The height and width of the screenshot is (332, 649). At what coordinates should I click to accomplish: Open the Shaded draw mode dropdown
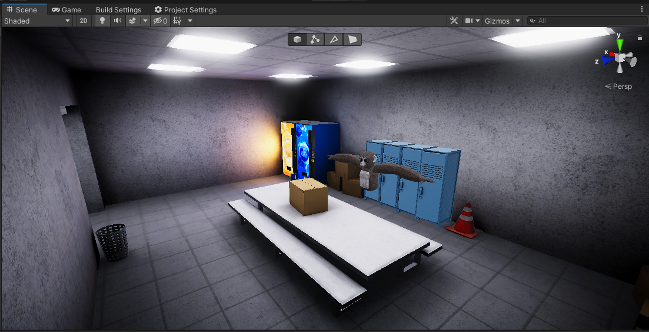click(37, 21)
